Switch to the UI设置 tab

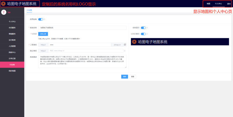coord(29,10)
